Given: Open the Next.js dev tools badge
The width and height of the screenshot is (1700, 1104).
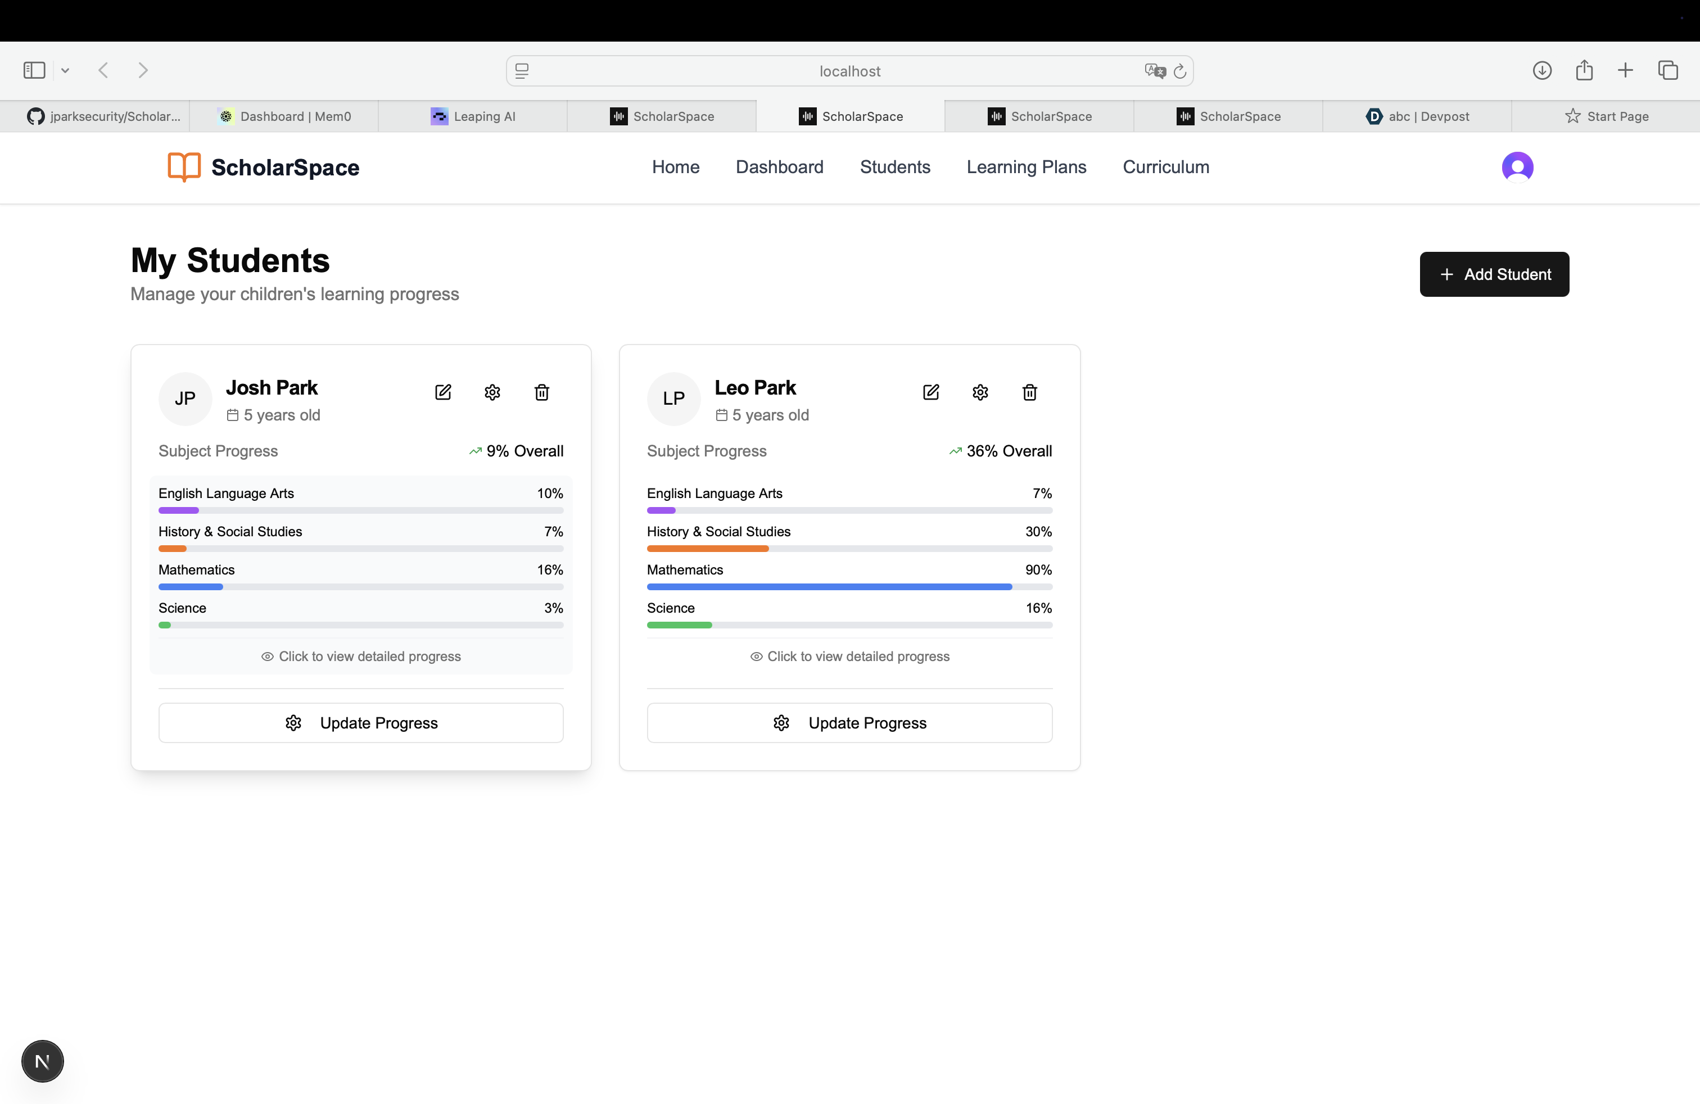Looking at the screenshot, I should point(42,1061).
